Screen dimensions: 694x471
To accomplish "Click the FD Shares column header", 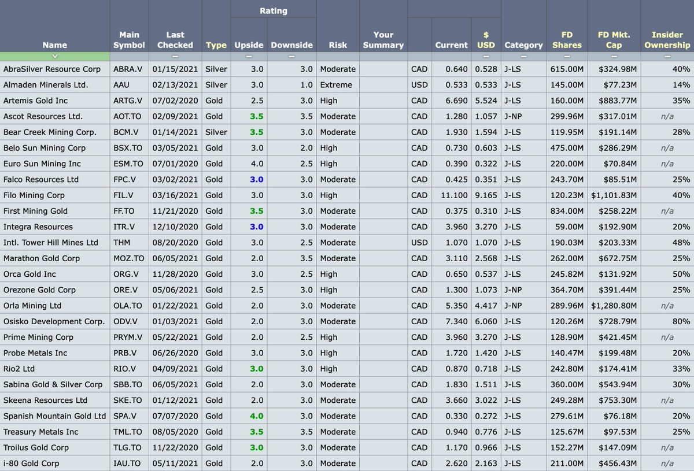I will click(567, 40).
